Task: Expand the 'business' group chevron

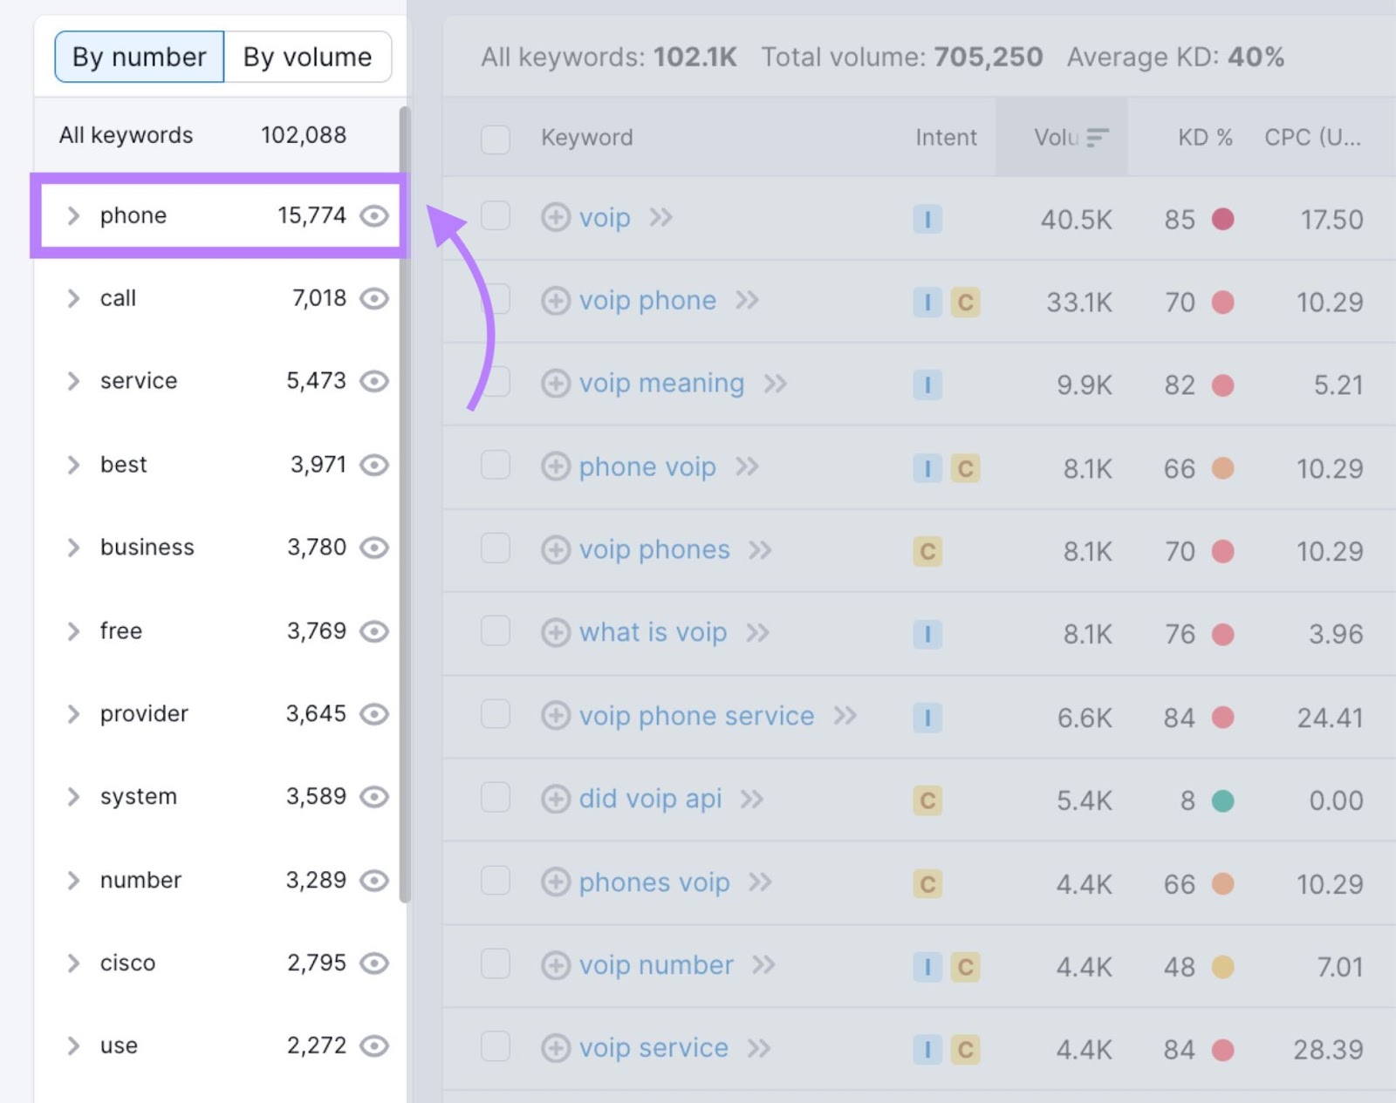Action: (x=73, y=548)
